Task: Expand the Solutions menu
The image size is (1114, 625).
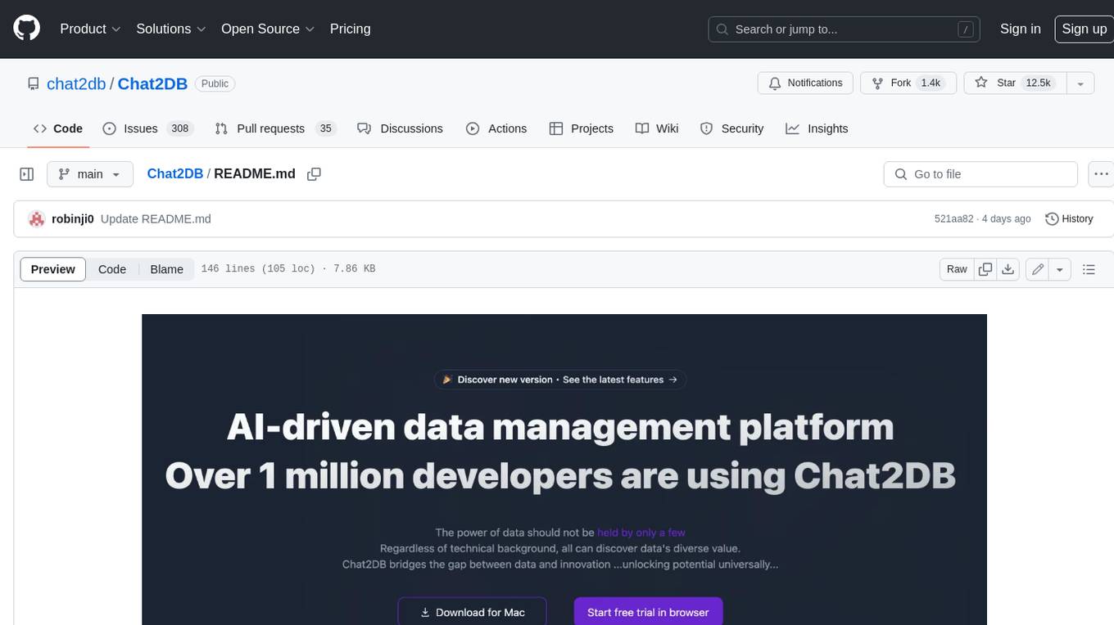Action: click(170, 29)
